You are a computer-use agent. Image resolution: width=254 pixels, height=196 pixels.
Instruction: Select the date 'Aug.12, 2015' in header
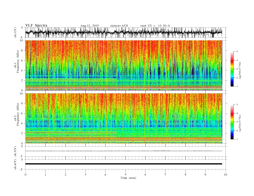89,26
